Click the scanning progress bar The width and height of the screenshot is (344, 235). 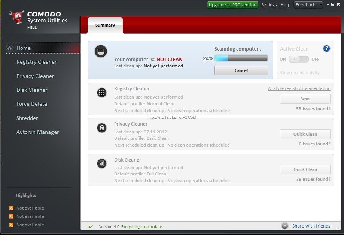[241, 58]
